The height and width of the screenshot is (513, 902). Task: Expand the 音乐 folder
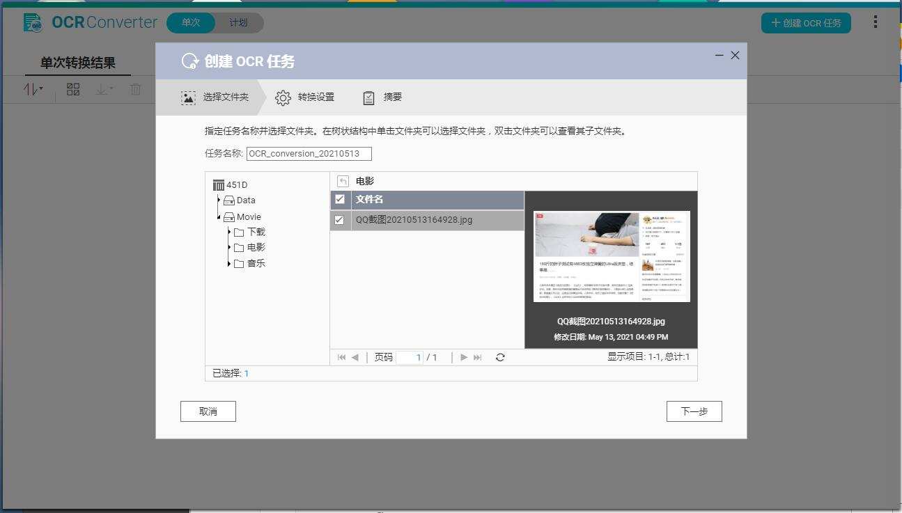coord(230,263)
